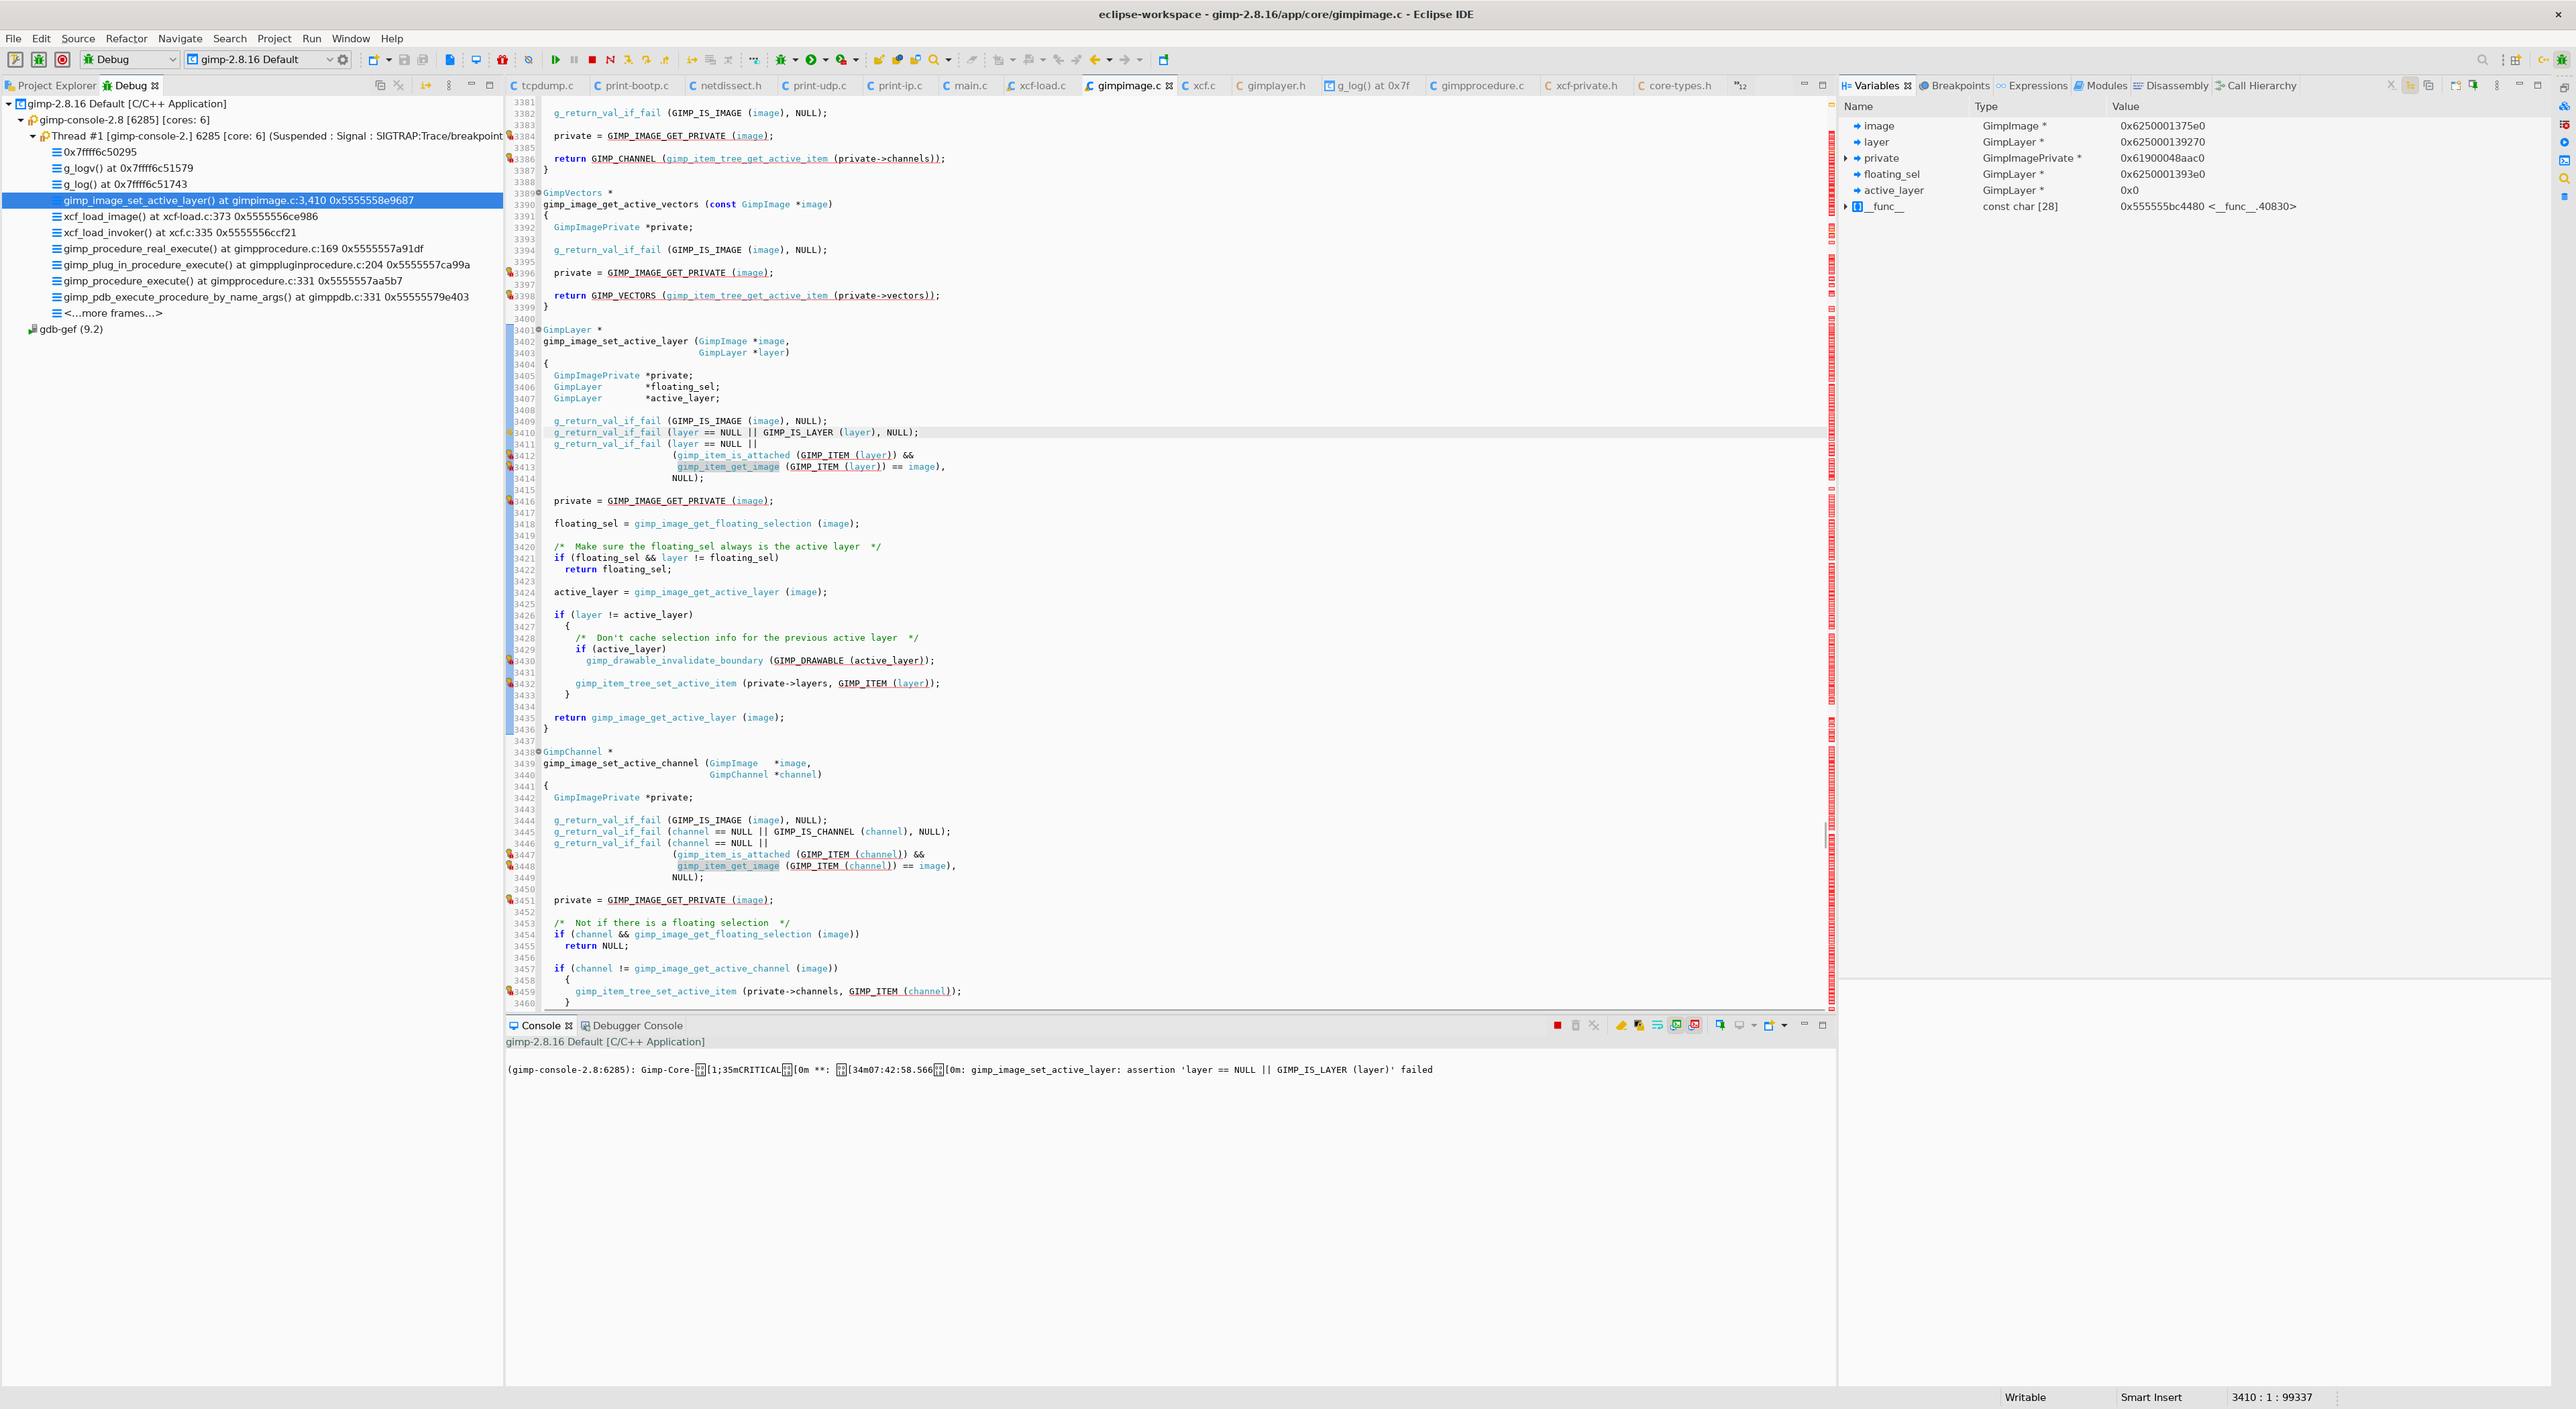Click value 0x625000139270 of layer

coord(2162,142)
